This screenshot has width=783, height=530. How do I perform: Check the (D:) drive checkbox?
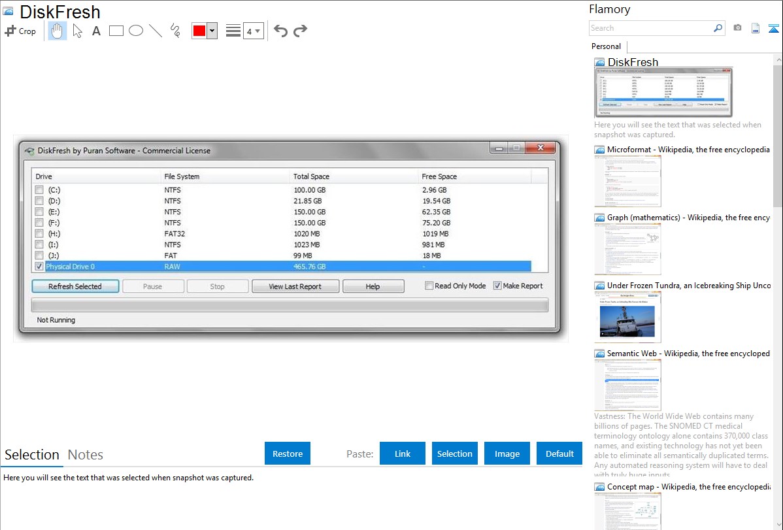(x=39, y=201)
